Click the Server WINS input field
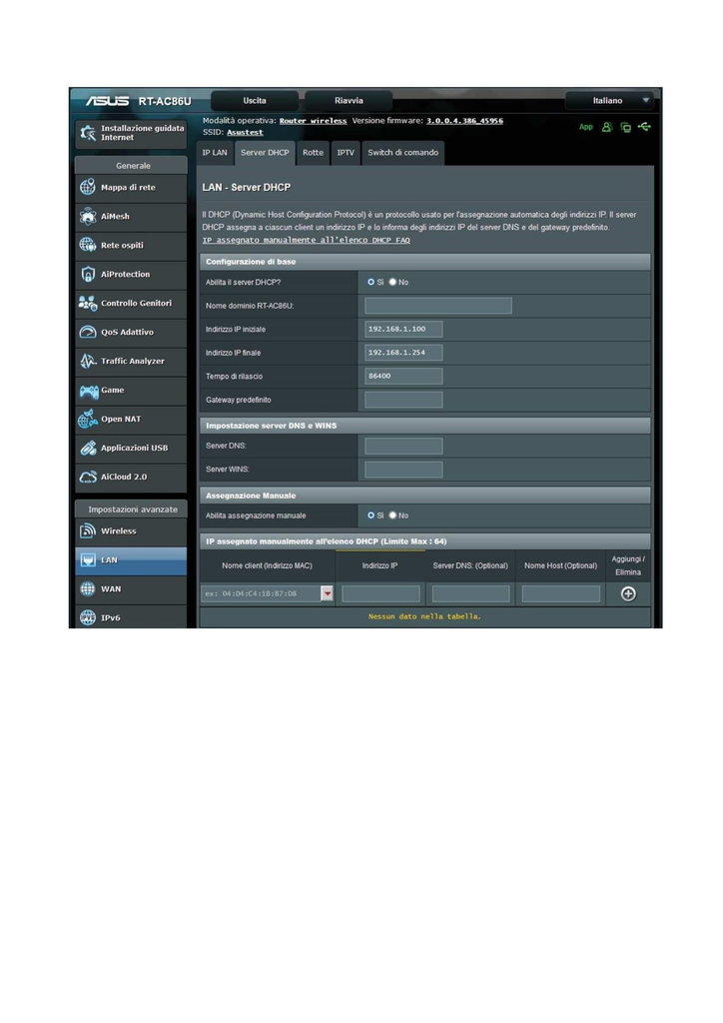The image size is (723, 1023). [x=403, y=470]
